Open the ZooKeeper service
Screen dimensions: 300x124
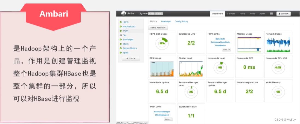click(128, 40)
